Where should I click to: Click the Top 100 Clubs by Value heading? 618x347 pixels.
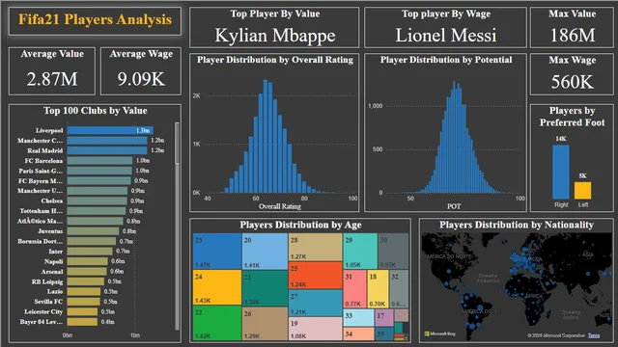(x=96, y=111)
